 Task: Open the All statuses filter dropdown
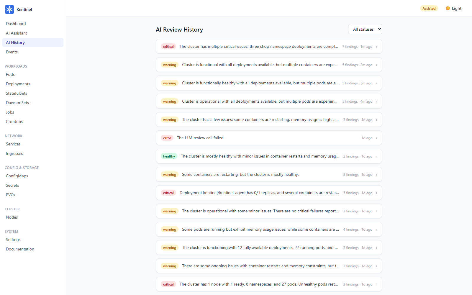click(365, 29)
